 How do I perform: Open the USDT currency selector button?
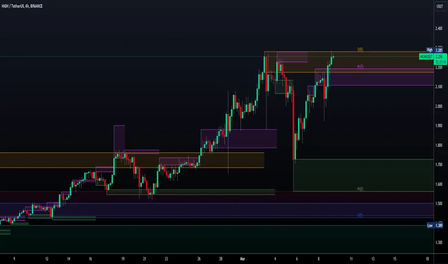pyautogui.click(x=440, y=6)
